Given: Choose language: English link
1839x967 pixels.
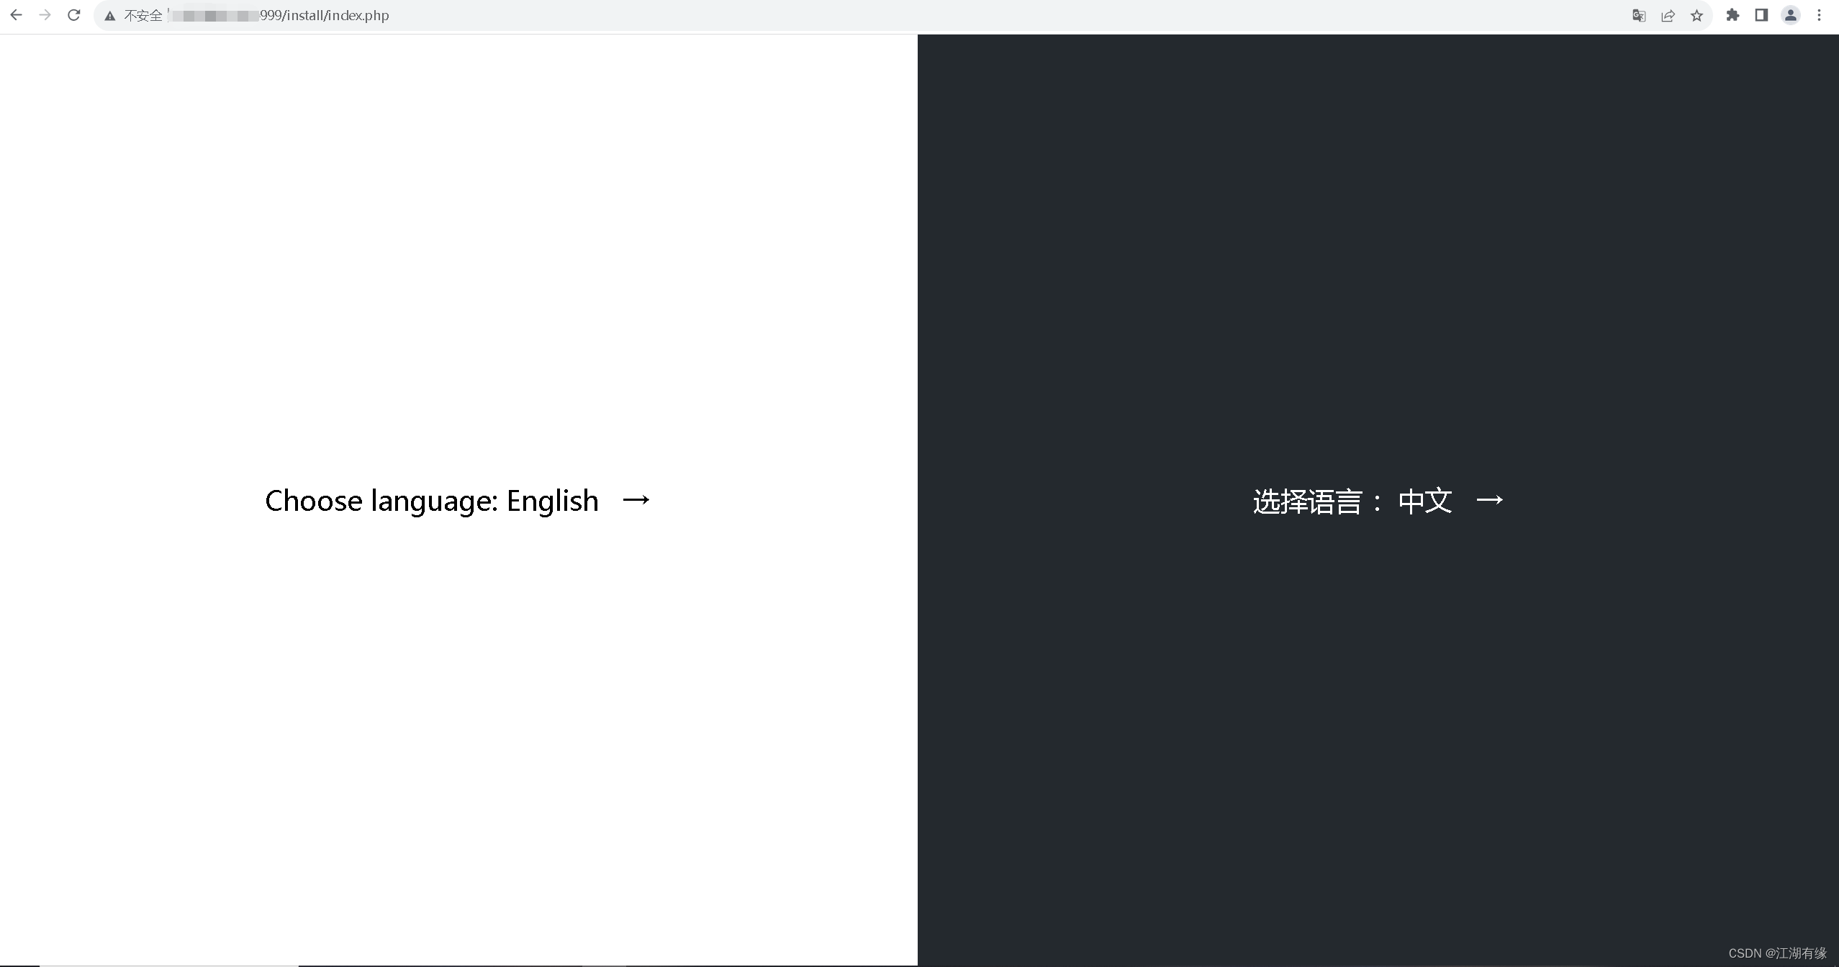Looking at the screenshot, I should [432, 501].
